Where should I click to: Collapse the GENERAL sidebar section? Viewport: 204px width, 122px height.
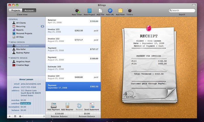point(13,19)
